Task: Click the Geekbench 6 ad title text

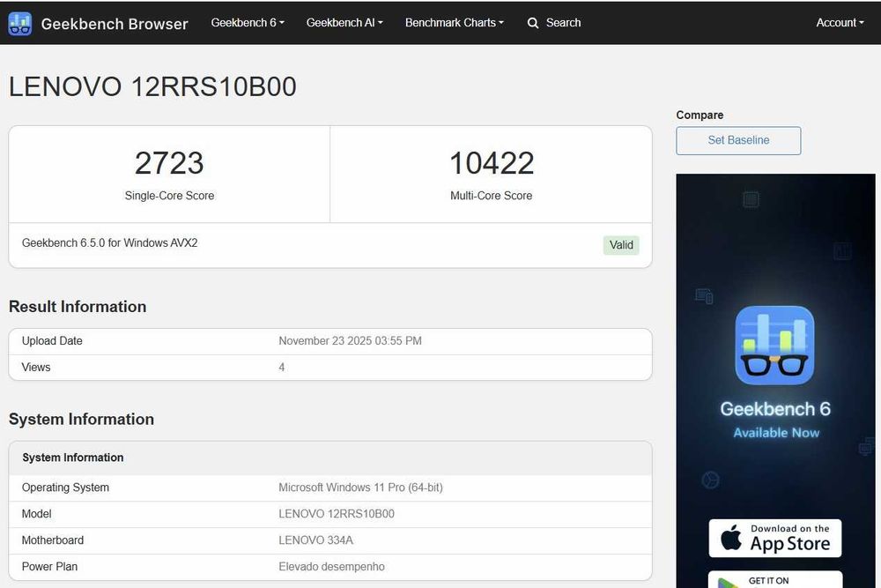Action: point(775,409)
